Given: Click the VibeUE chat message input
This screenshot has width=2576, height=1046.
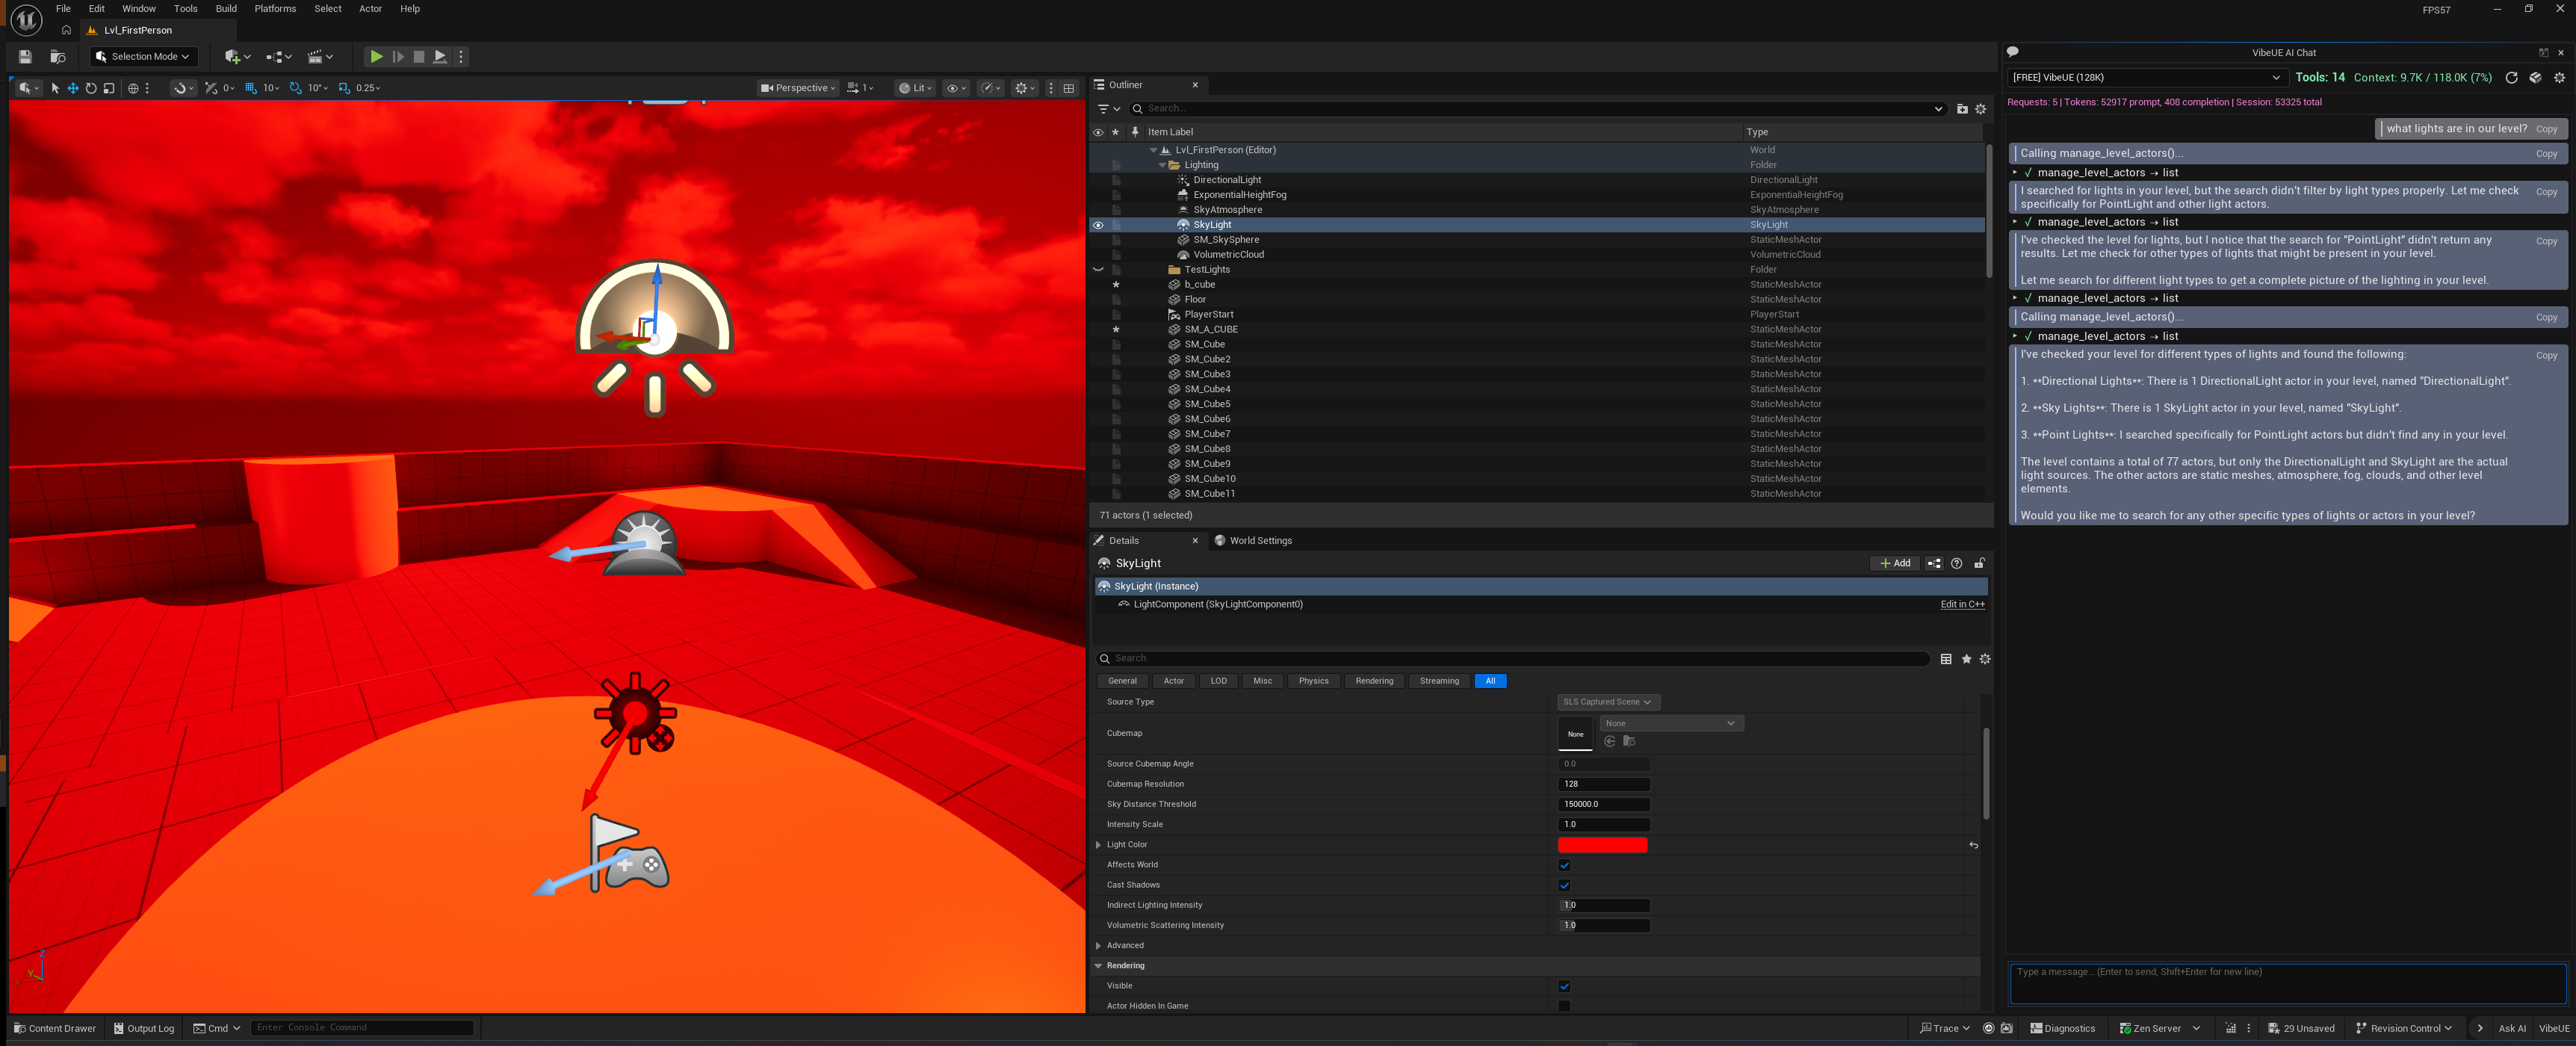Looking at the screenshot, I should [2287, 983].
